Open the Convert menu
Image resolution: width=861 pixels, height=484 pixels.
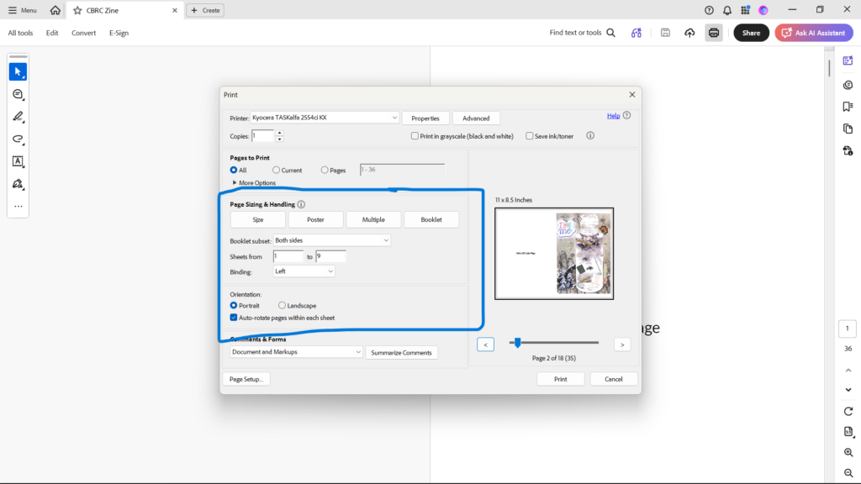pyautogui.click(x=83, y=33)
